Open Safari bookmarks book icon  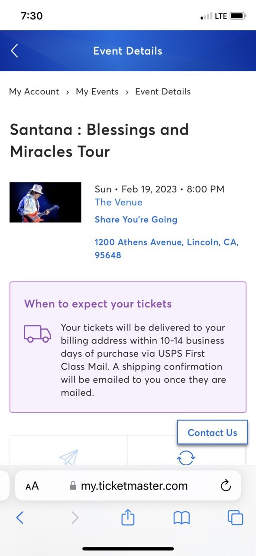(181, 517)
